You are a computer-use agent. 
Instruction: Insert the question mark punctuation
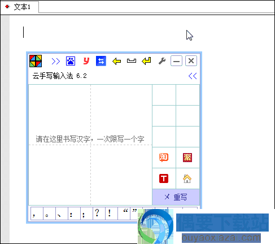click(x=99, y=213)
